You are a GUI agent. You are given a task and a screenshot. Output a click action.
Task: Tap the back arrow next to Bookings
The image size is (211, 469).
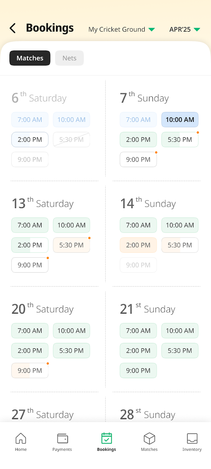[12, 28]
